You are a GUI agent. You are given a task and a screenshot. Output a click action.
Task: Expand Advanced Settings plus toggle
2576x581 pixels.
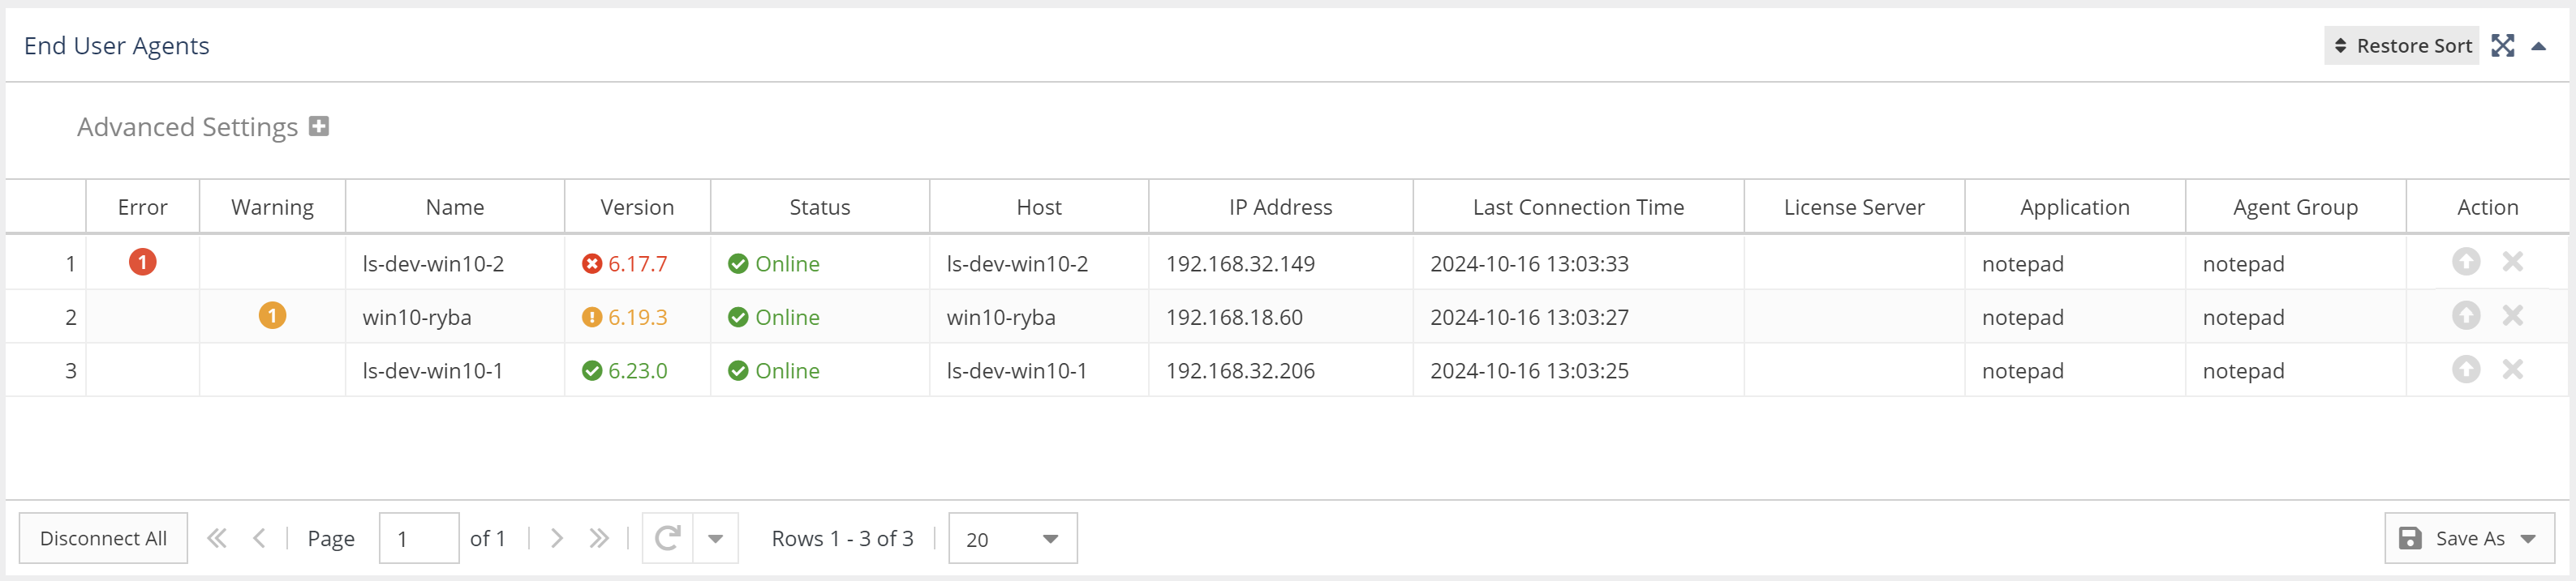[x=319, y=126]
